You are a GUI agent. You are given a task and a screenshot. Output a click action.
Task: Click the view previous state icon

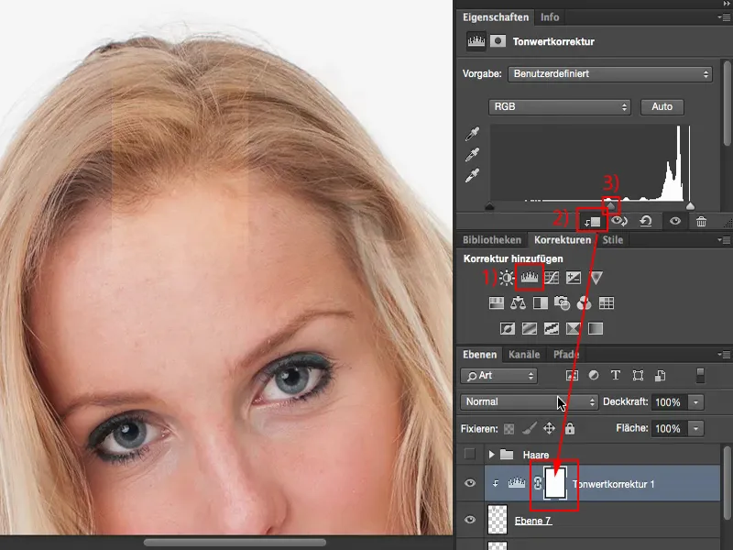click(619, 221)
